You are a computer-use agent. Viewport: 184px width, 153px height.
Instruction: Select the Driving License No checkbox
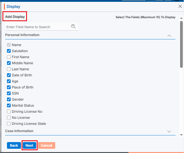point(9,111)
